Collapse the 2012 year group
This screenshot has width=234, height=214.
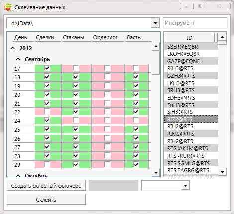tap(13, 48)
